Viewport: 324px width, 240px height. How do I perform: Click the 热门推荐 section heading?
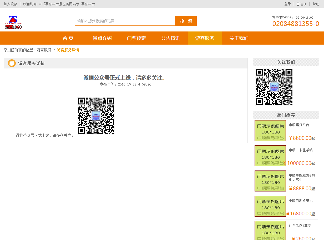(x=286, y=115)
